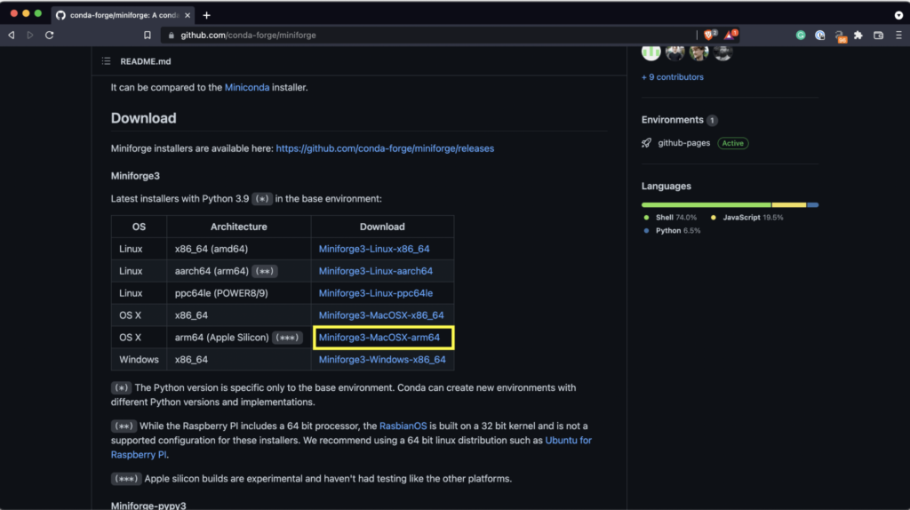This screenshot has height=510, width=910.
Task: Open the Brave Wallet icon
Action: click(x=878, y=36)
